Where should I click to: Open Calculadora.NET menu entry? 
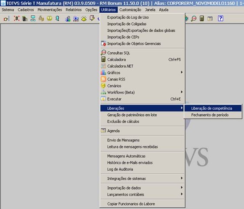pyautogui.click(x=142, y=66)
